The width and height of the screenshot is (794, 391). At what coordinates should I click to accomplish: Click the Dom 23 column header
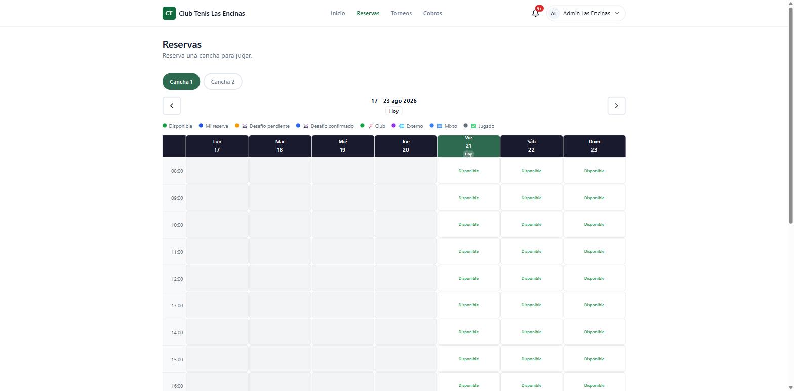[594, 146]
